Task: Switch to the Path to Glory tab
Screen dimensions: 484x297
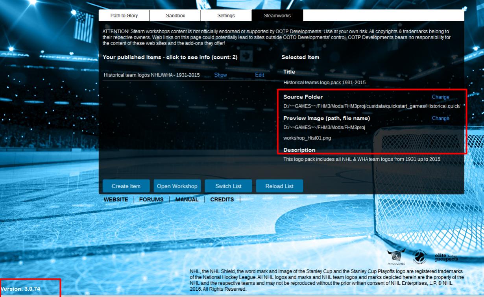Action: point(124,16)
